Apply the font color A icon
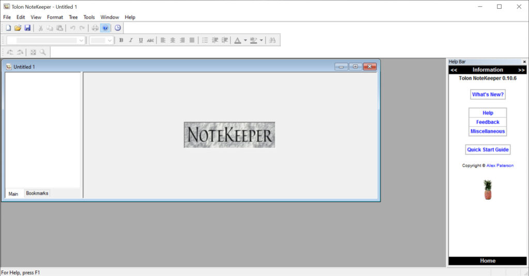Image resolution: width=529 pixels, height=276 pixels. 238,40
